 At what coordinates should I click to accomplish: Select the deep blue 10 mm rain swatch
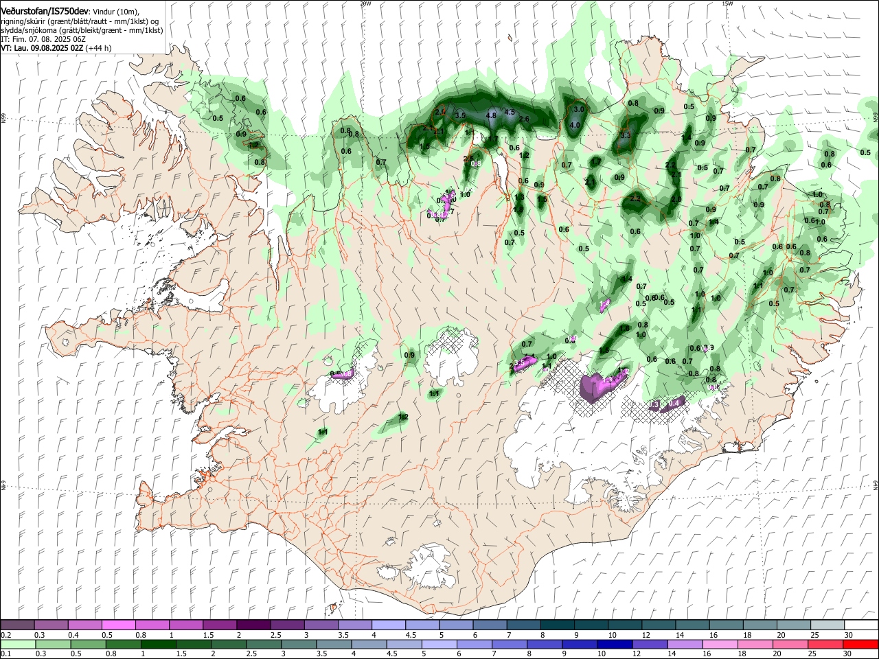pos(615,644)
